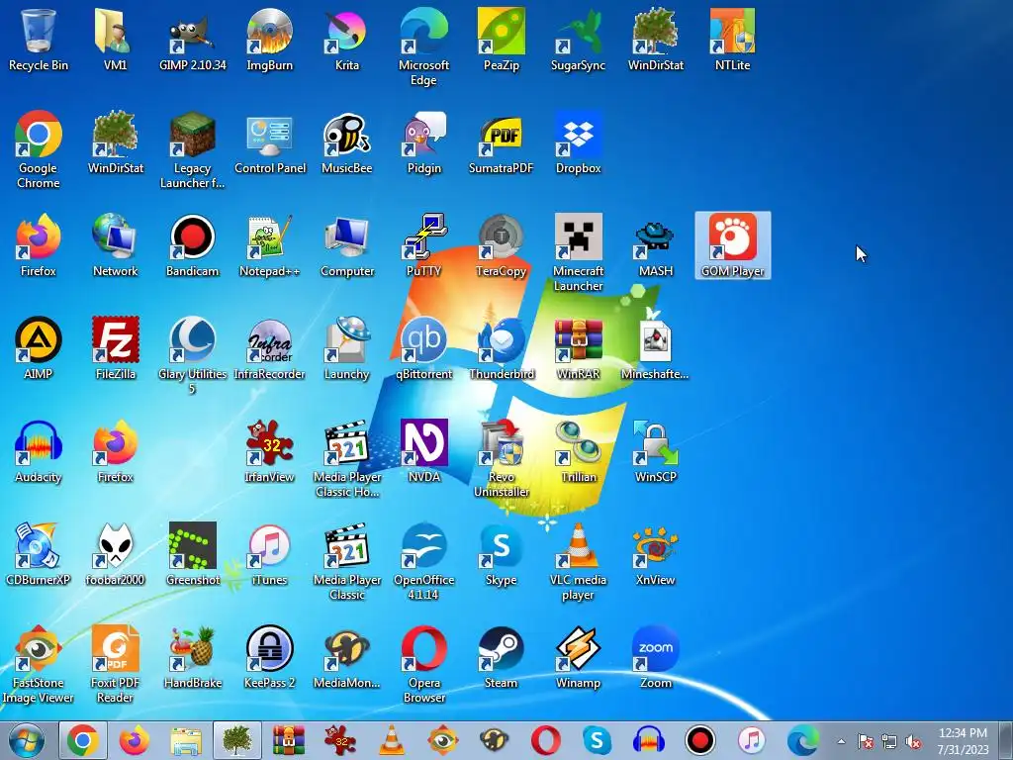Switch to the active WinDirStat taskbar button
This screenshot has height=760, width=1013.
pyautogui.click(x=237, y=740)
